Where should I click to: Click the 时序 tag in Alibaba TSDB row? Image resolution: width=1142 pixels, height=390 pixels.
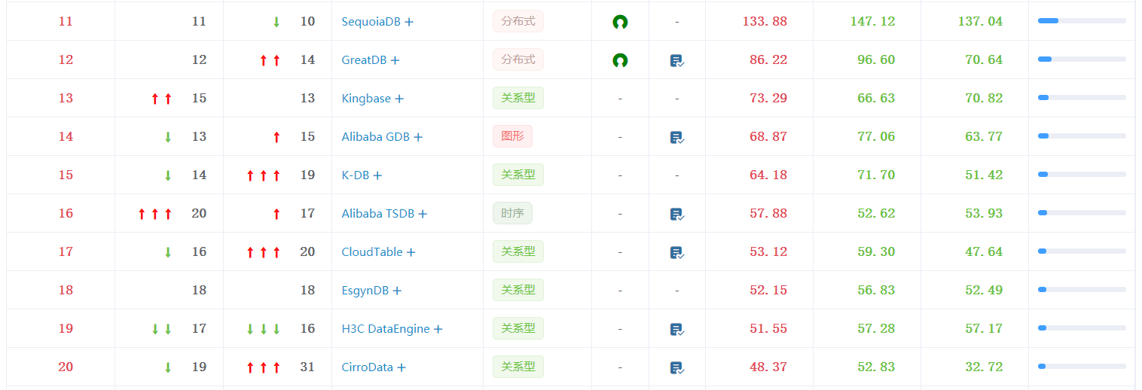[x=512, y=213]
